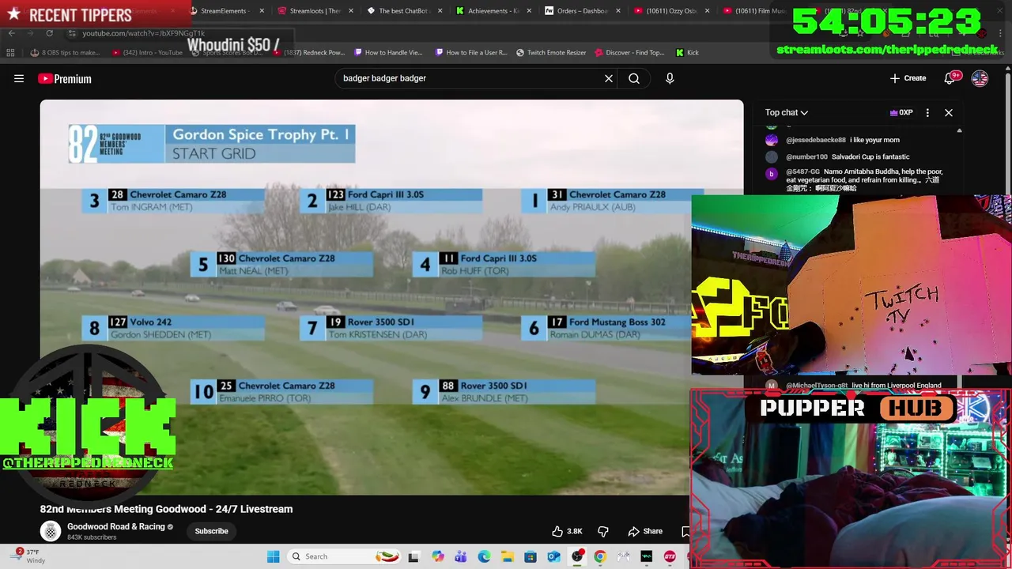Start voice search with the microphone icon

click(x=670, y=78)
